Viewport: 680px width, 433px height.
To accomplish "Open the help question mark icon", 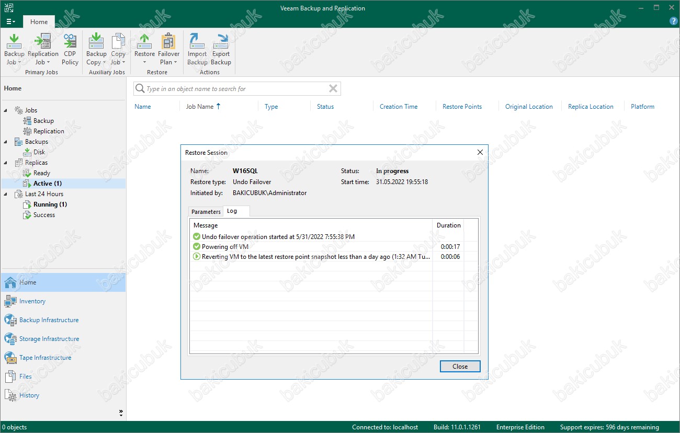I will (674, 21).
